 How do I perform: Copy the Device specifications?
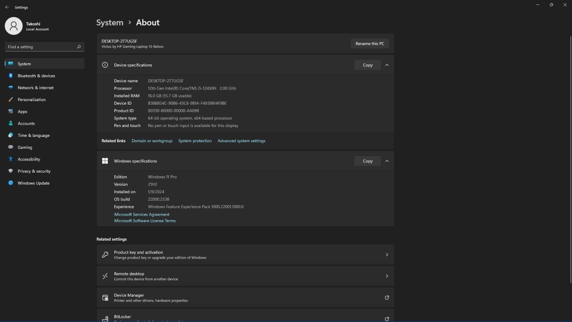(x=368, y=65)
